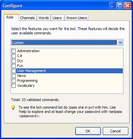Viewport: 133px width, 139px height.
Task: Open the Words tab
Action: point(44,18)
